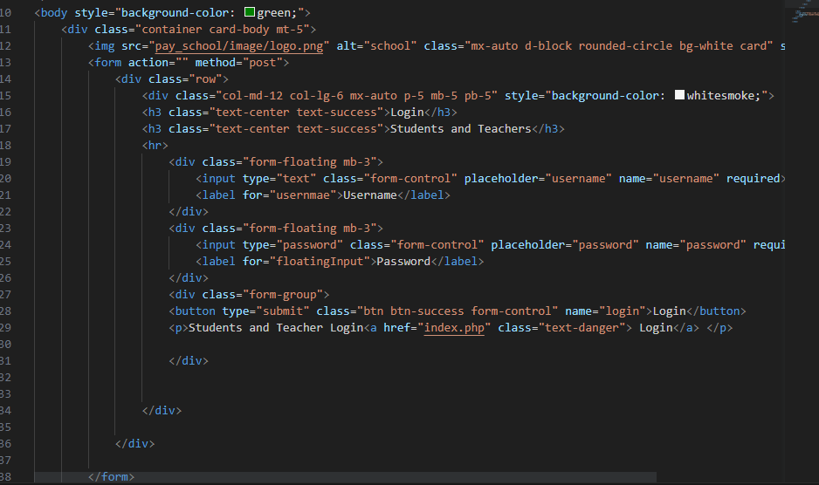This screenshot has height=485, width=819.
Task: Click the form-group class value
Action: click(283, 295)
